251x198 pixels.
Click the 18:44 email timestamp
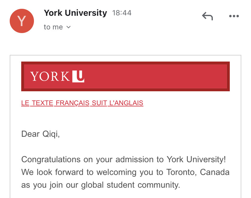[x=122, y=13]
